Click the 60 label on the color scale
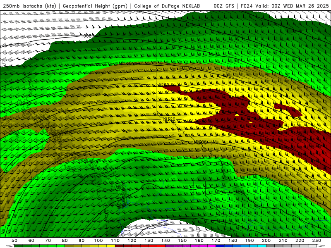331x248 pixels. pos(31,241)
